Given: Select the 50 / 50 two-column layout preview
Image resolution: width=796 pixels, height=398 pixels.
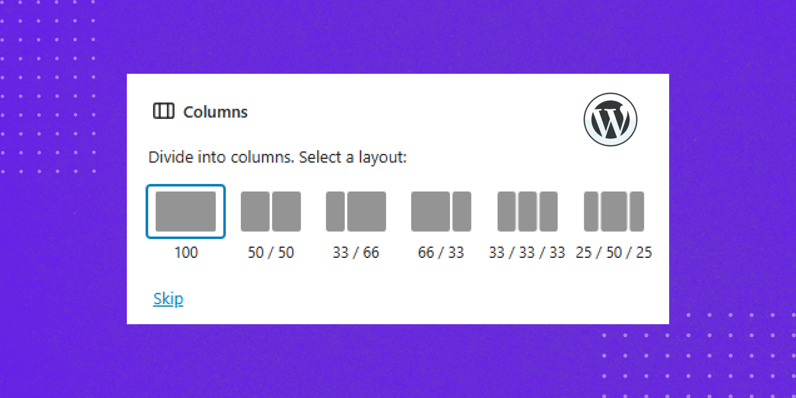Looking at the screenshot, I should [x=271, y=211].
